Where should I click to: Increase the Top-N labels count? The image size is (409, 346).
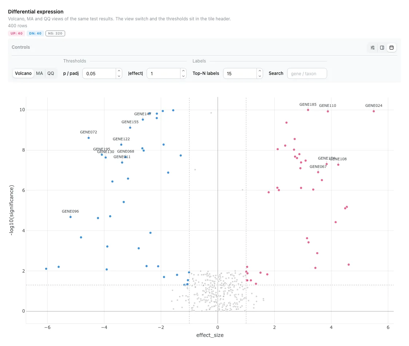(x=260, y=71)
